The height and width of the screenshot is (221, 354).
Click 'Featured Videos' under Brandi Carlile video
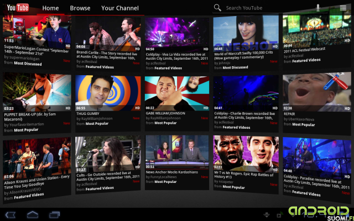coord(100,67)
